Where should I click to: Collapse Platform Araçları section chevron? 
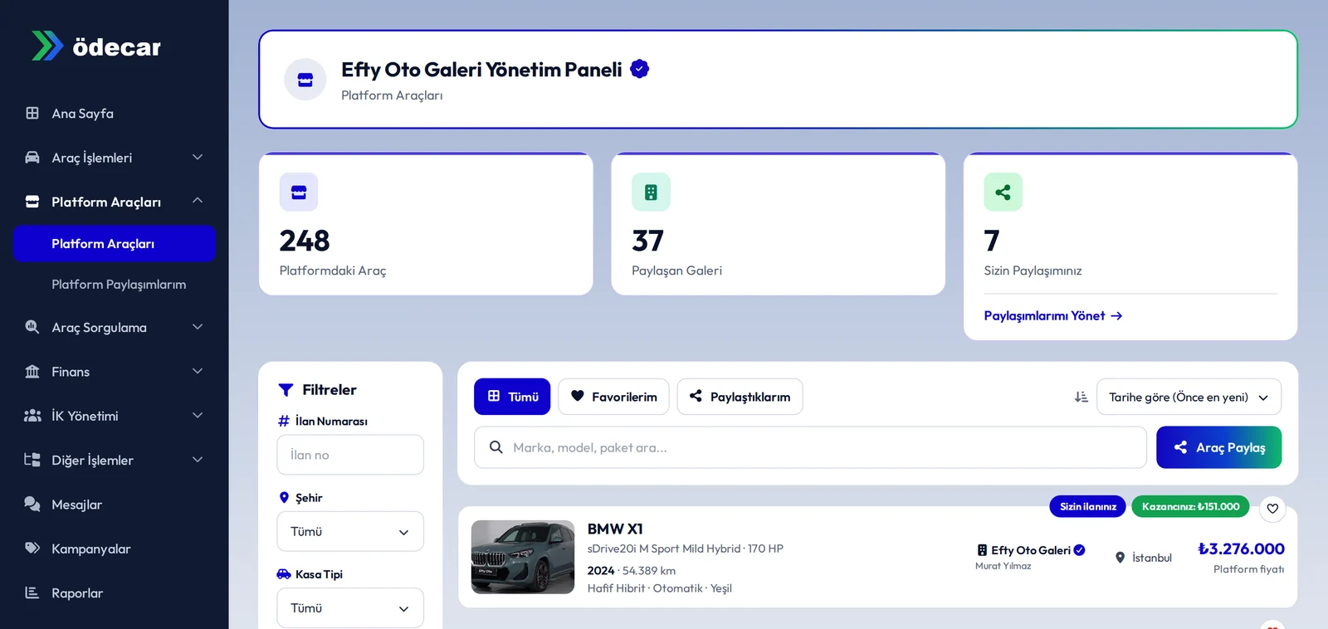pos(198,201)
